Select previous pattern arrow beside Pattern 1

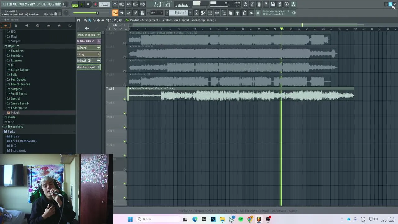167,13
